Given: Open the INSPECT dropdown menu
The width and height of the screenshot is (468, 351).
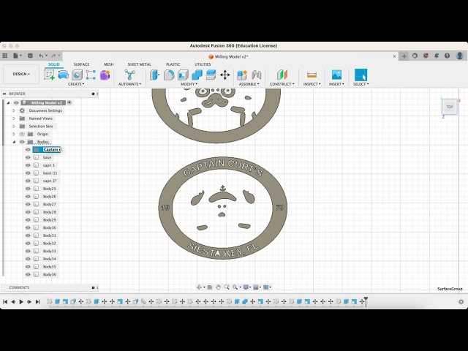Looking at the screenshot, I should coord(312,84).
